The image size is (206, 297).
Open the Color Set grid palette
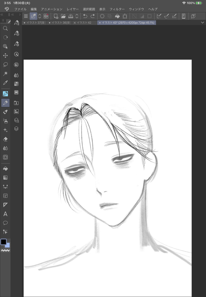pyautogui.click(x=16, y=84)
